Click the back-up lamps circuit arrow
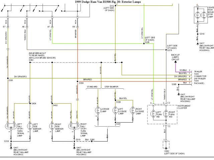 pyautogui.click(x=173, y=61)
